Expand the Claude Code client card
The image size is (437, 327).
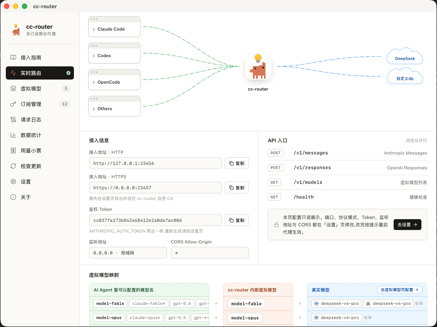(x=114, y=27)
